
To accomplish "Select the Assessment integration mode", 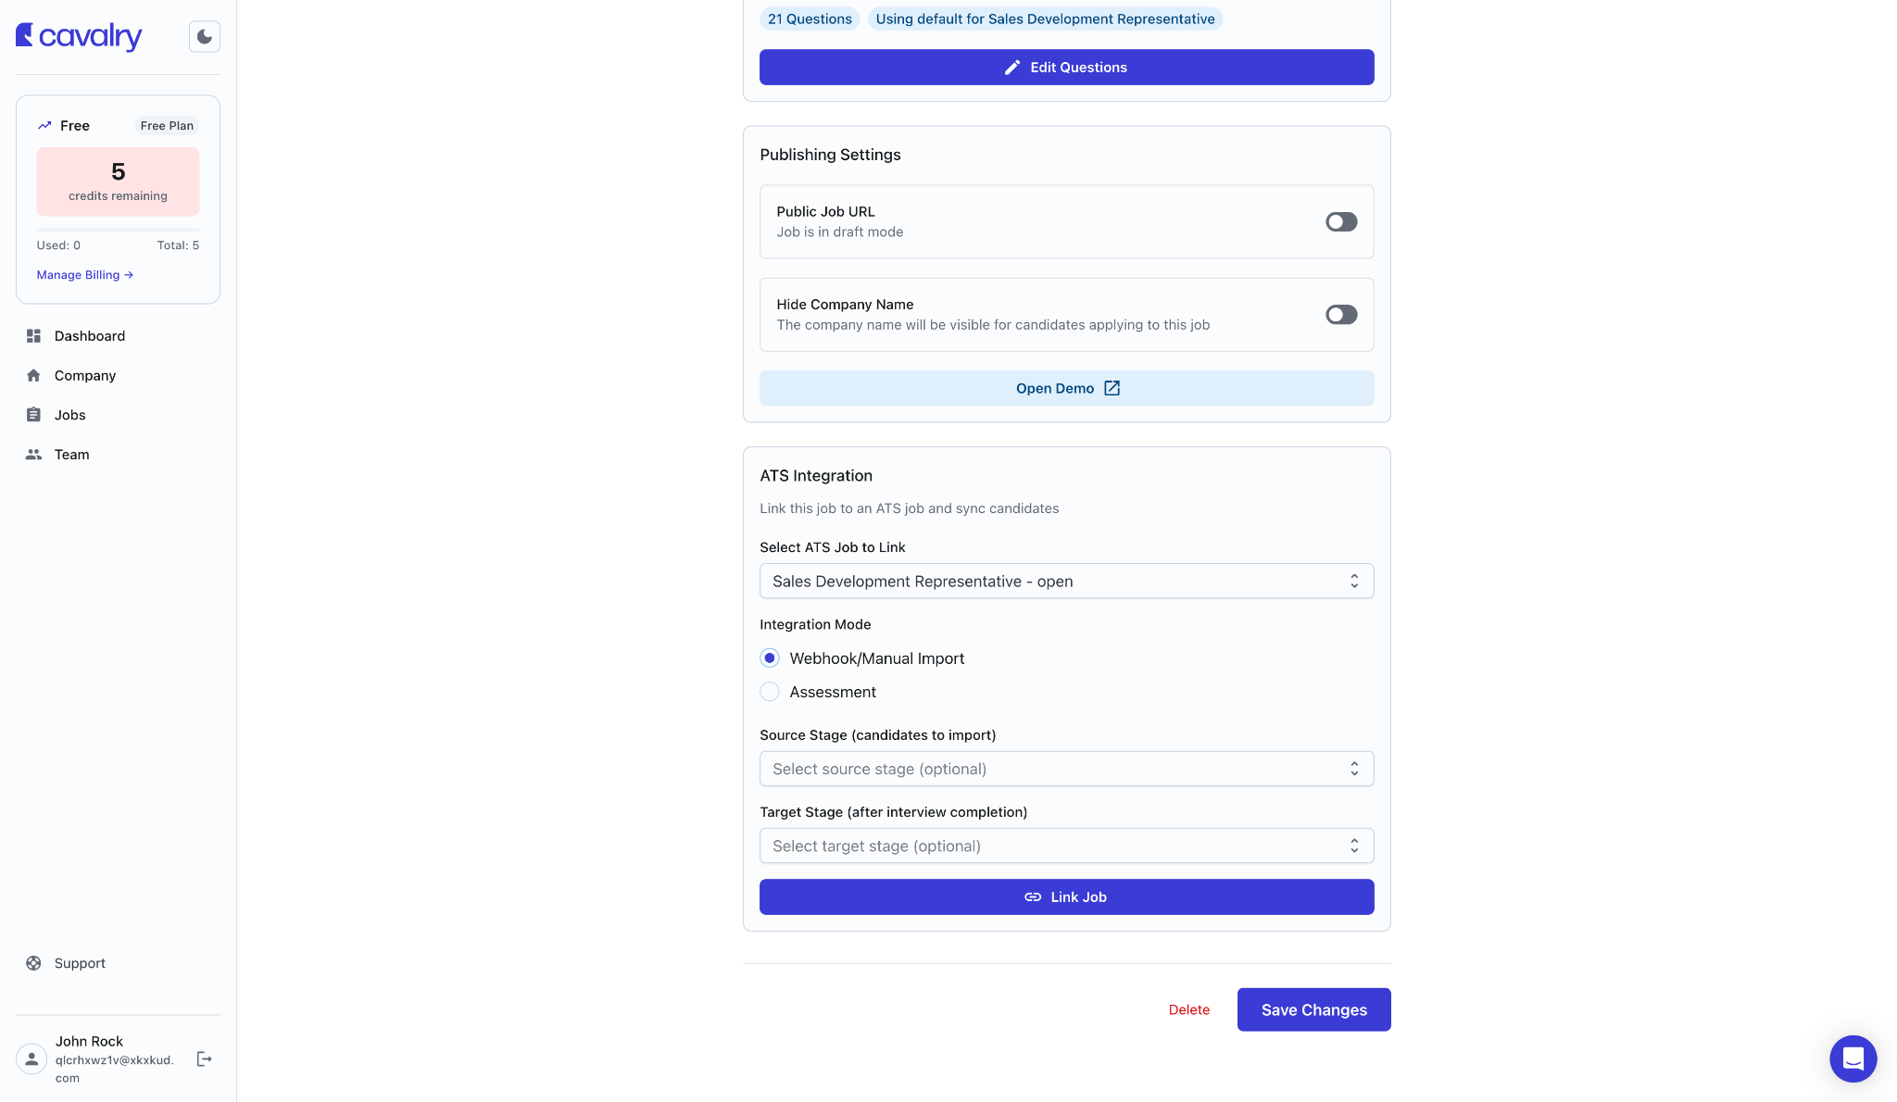I will 770,692.
